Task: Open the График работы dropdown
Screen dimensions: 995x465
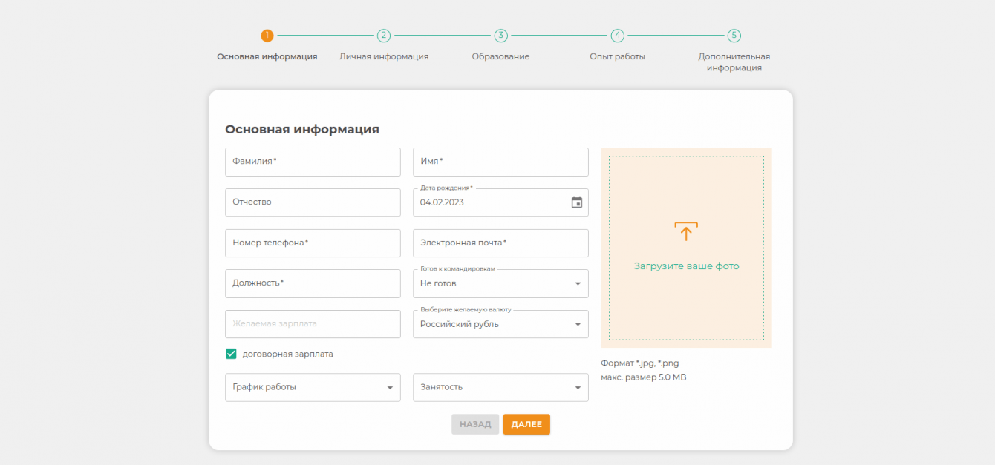Action: point(313,387)
